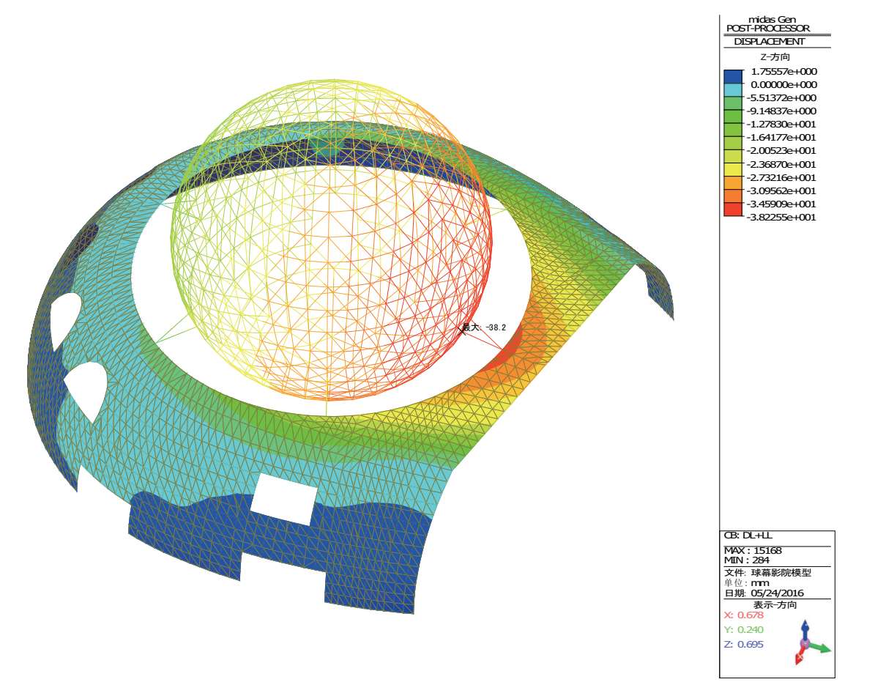Image resolution: width=886 pixels, height=693 pixels.
Task: Select the -3.09562e+001 legend value
Action: point(782,191)
